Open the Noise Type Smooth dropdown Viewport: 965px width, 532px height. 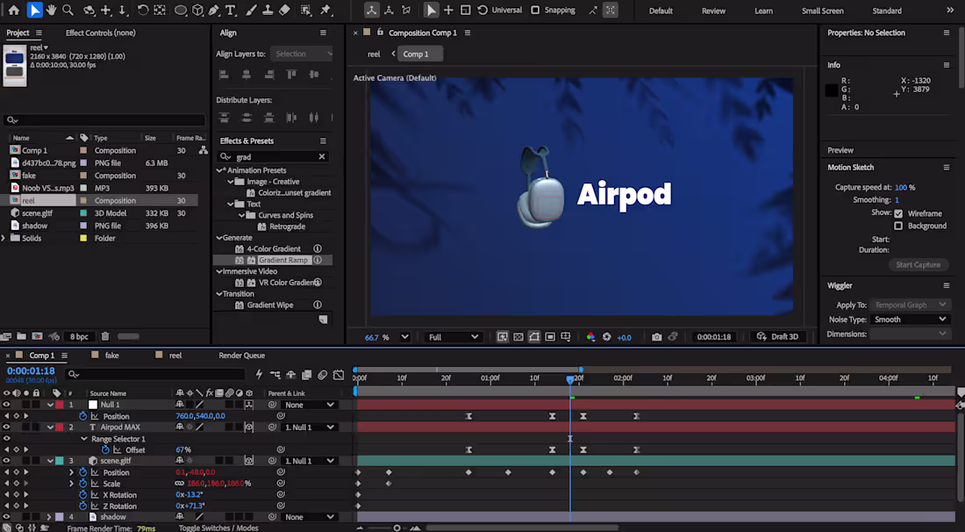909,319
